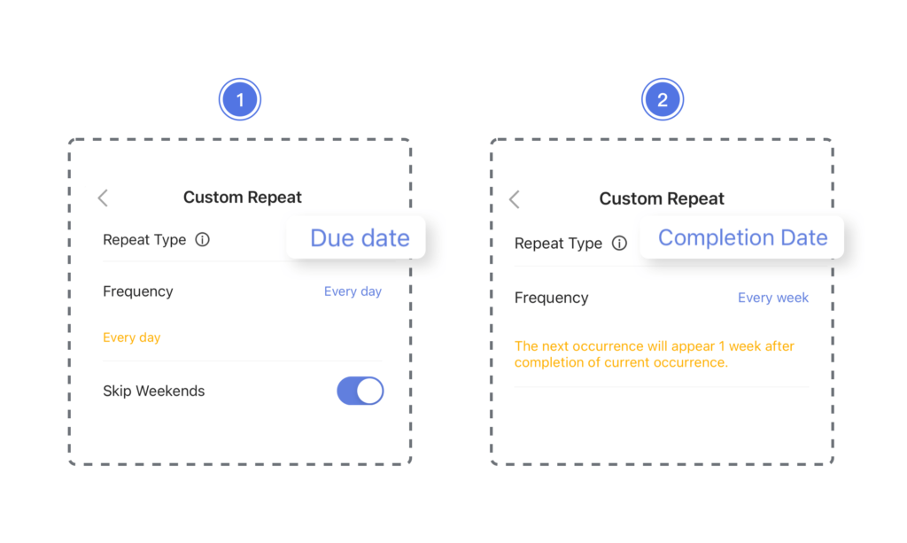Select the Repeat Type row in panel 2
The width and height of the screenshot is (907, 543).
558,244
